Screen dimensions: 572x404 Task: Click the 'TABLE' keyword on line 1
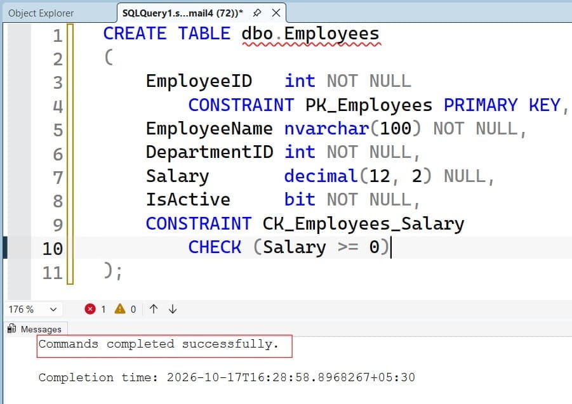click(204, 34)
